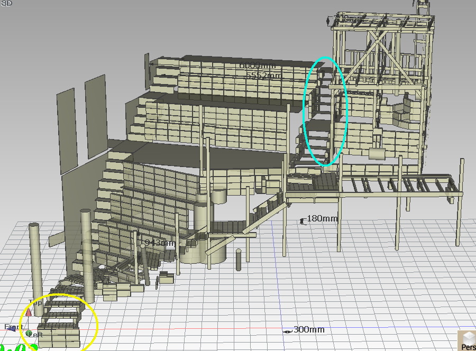Click the Persp view cube button
Screen dimensions: 476x351
tap(466, 341)
